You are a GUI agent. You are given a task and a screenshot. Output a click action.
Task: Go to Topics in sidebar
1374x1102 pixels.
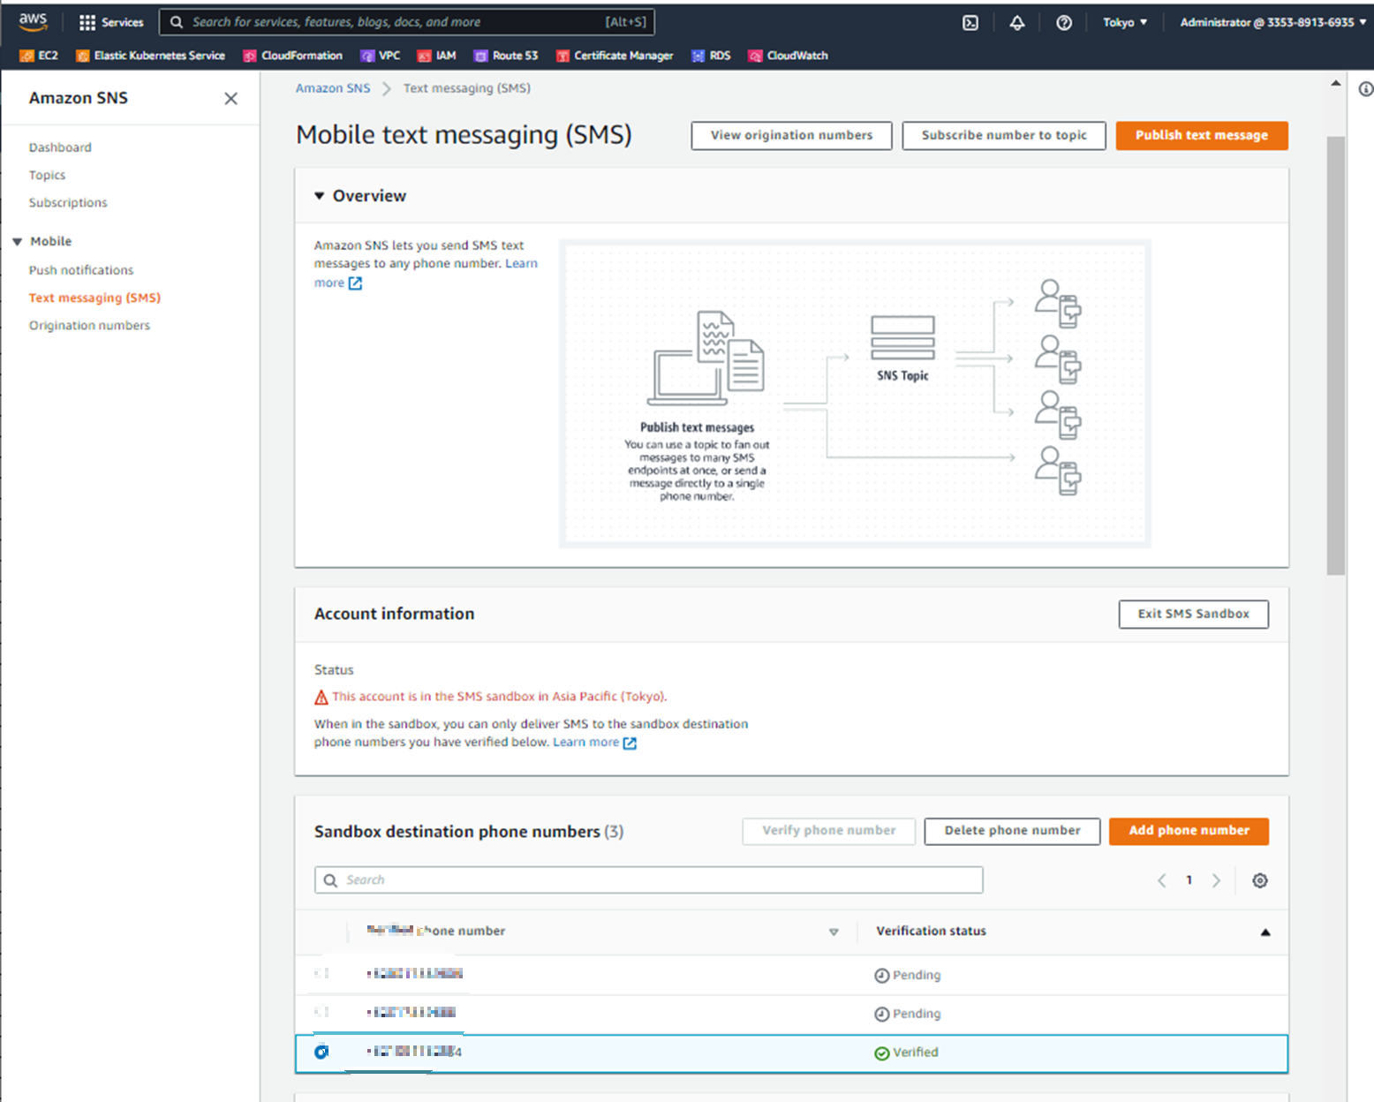(47, 175)
